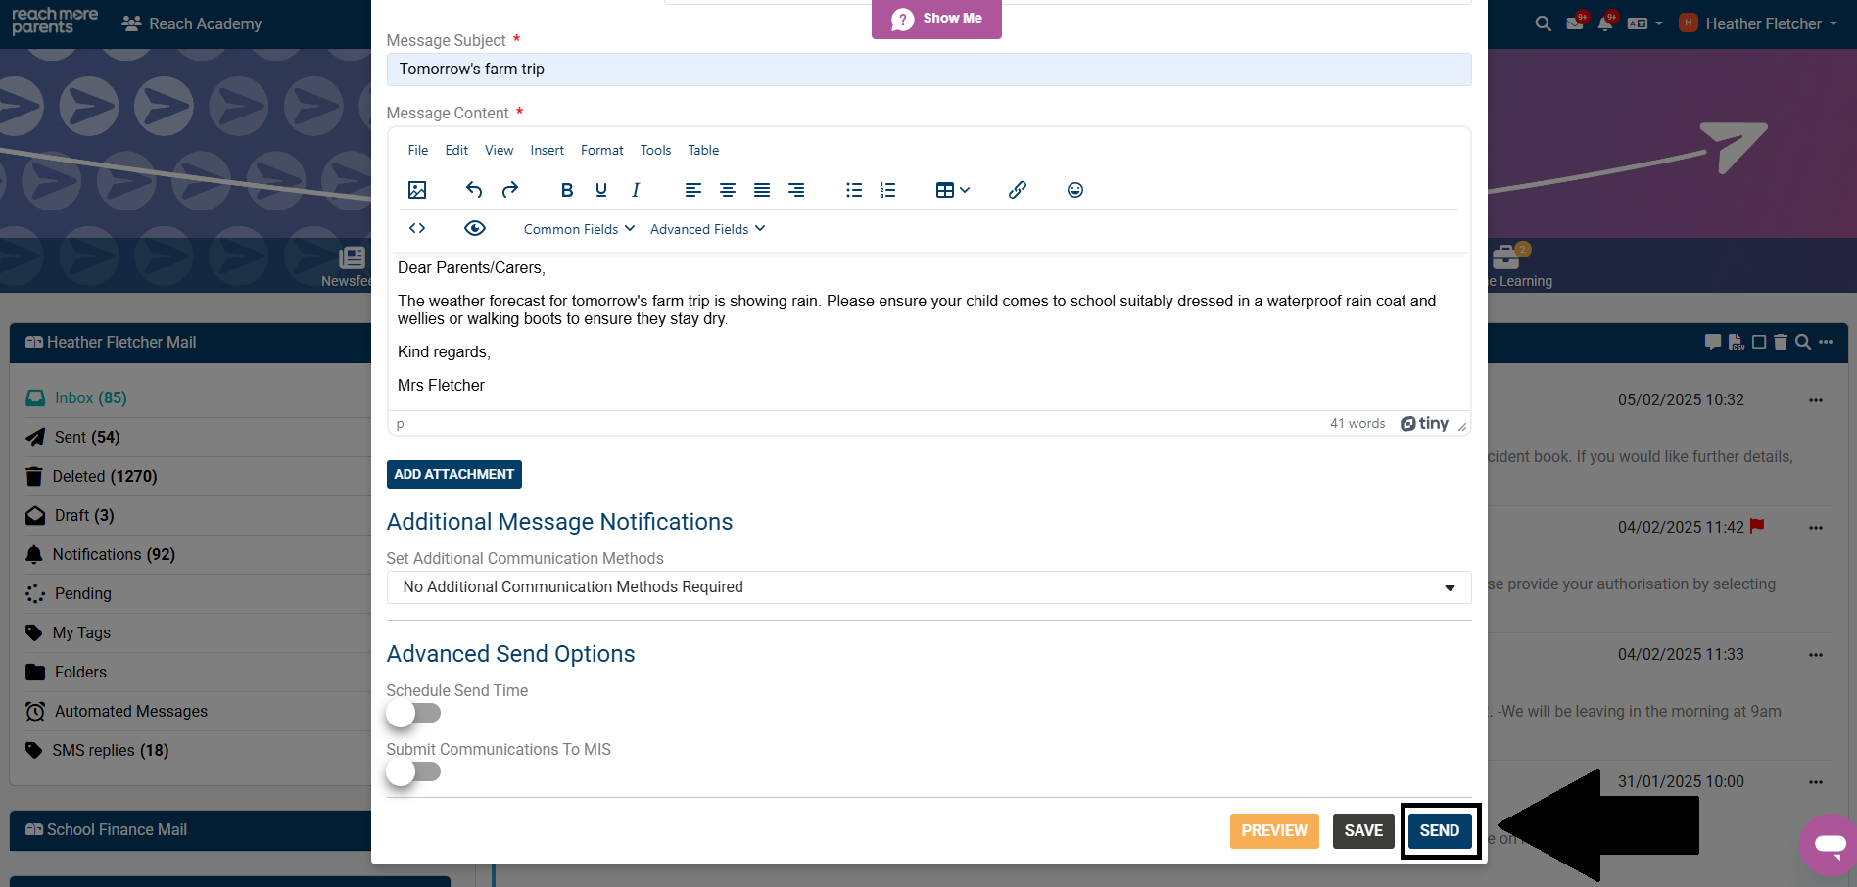The image size is (1857, 887).
Task: Open the Table menu in the editor
Action: click(x=702, y=150)
